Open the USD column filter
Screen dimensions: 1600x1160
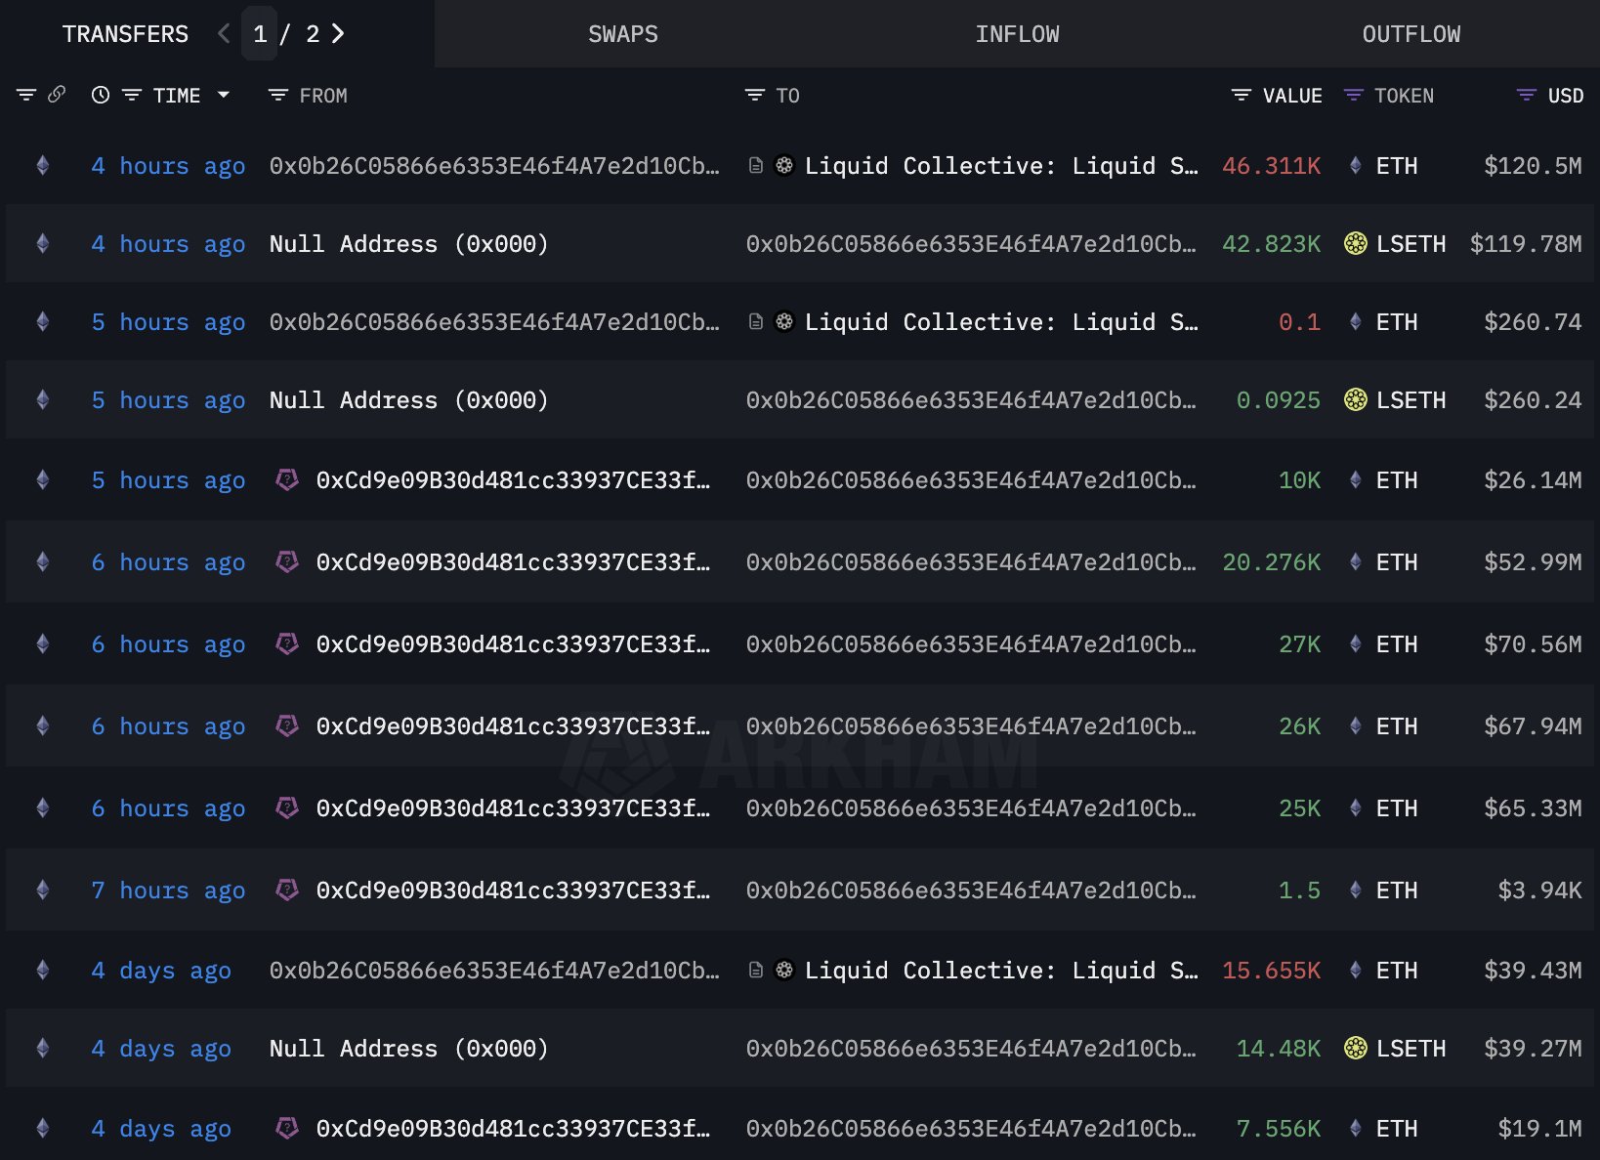1526,96
